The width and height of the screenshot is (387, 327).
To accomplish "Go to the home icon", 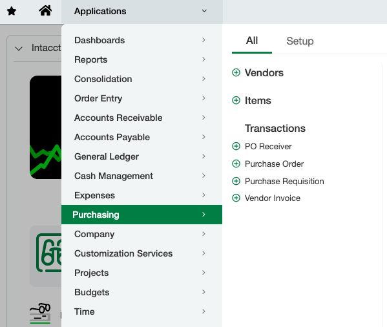I will (x=45, y=10).
